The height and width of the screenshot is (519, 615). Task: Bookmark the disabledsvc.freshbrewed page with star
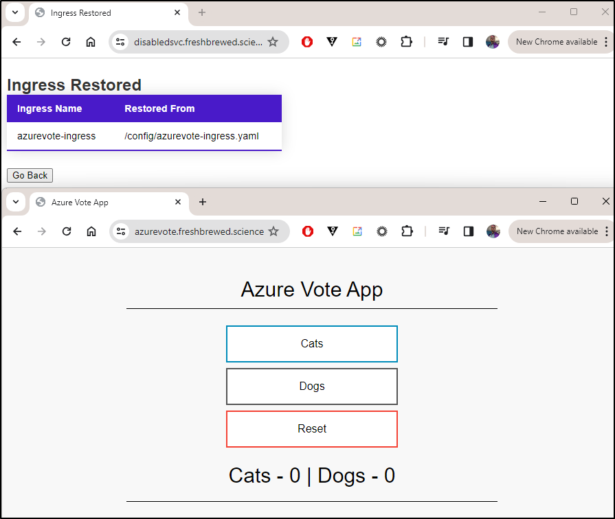tap(273, 42)
